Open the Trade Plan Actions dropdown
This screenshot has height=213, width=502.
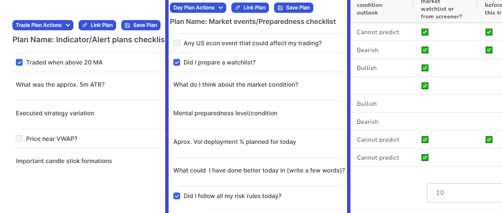[43, 25]
